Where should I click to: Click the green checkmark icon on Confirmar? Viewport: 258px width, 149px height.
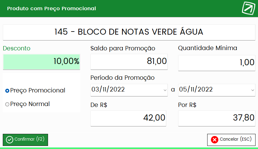point(10,140)
